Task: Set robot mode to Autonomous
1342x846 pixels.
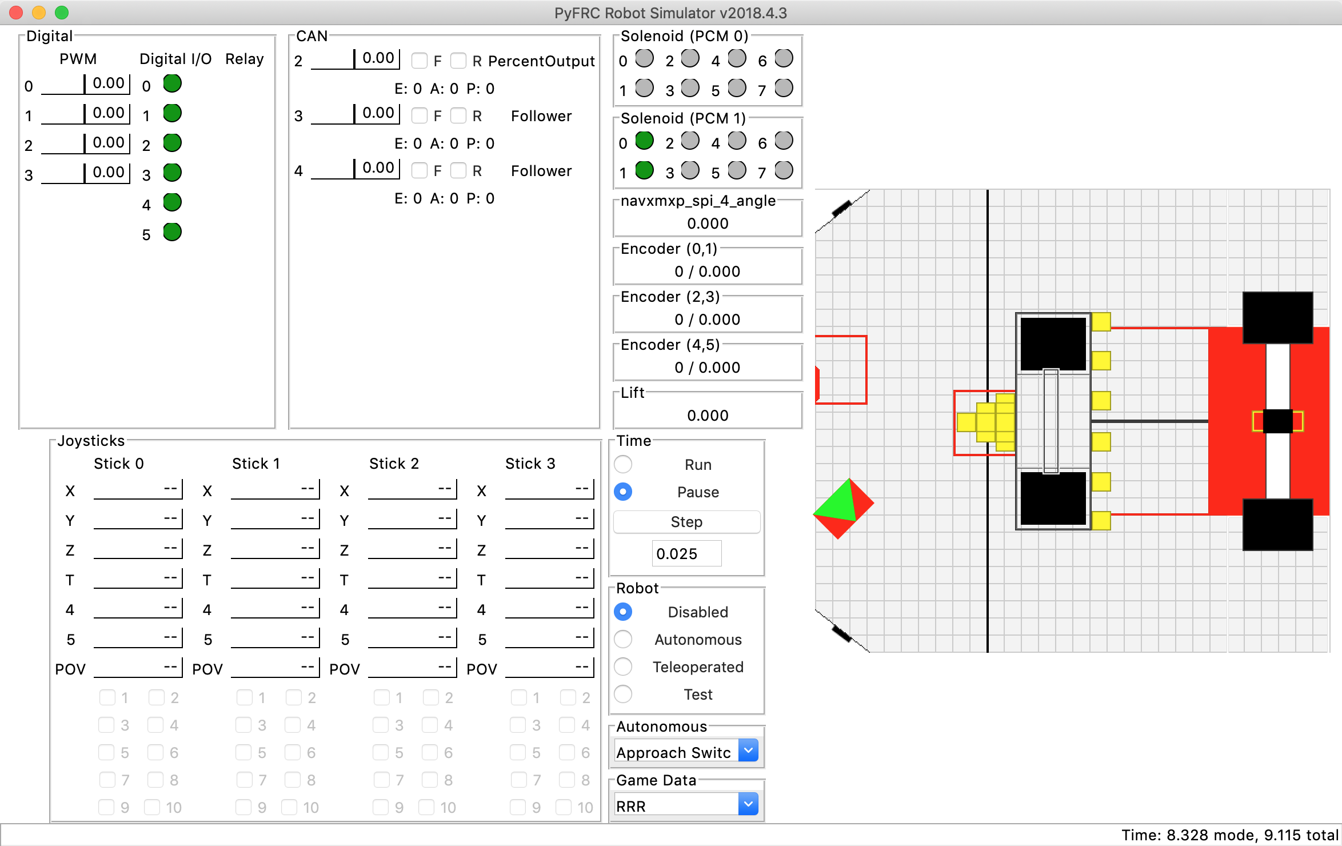Action: point(623,639)
